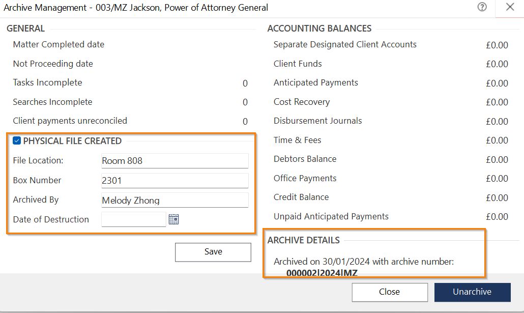Click the Separate Designated Client Accounts label
The width and height of the screenshot is (524, 313).
click(344, 45)
